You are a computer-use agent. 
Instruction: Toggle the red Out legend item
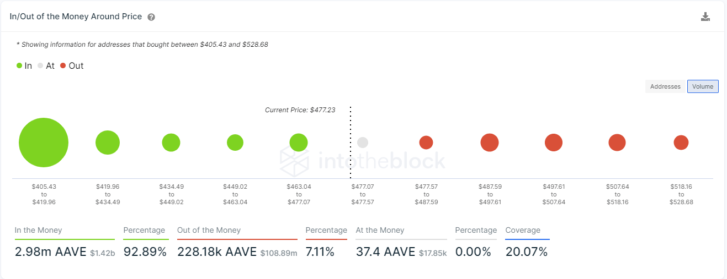pos(72,65)
